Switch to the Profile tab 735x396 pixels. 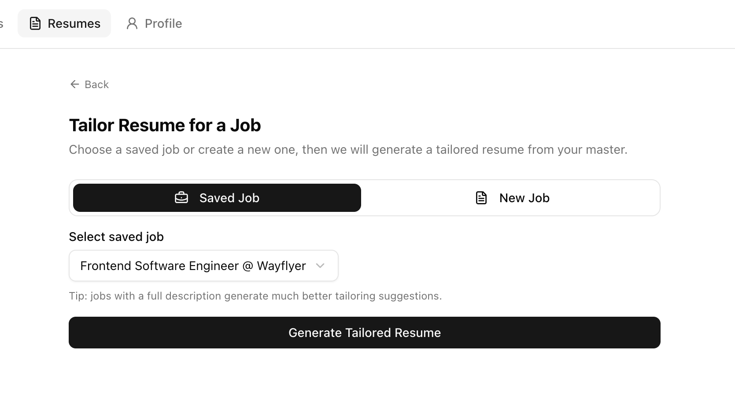pyautogui.click(x=154, y=23)
